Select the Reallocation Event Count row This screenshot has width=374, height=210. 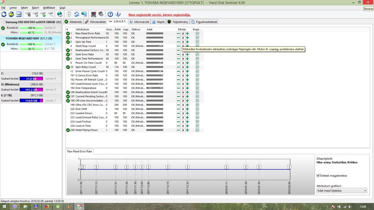click(134, 92)
